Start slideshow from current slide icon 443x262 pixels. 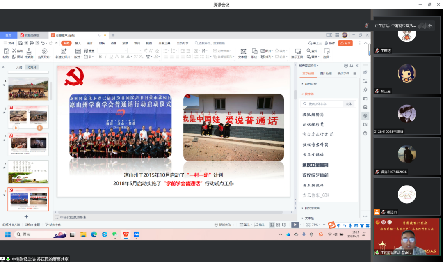(x=45, y=52)
